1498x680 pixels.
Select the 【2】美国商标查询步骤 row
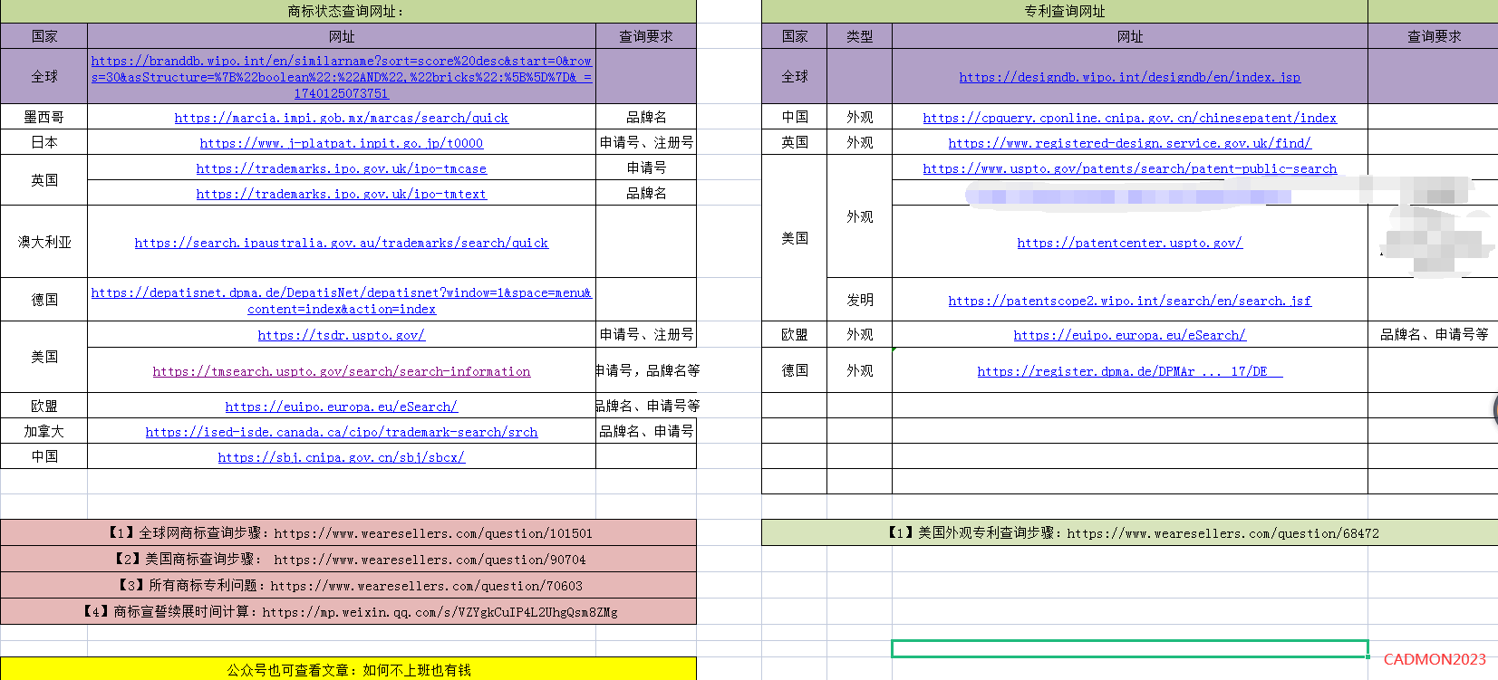point(348,560)
